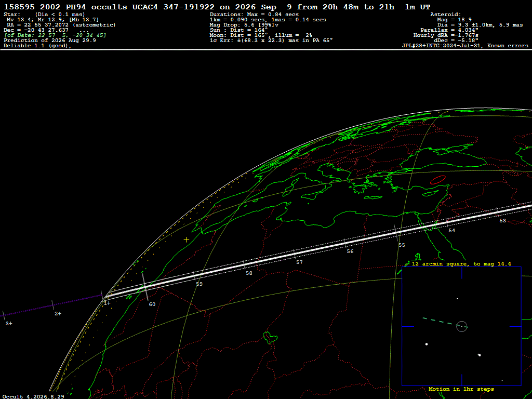Screen dimensions: 532x399
Task: Click the 1+ marker at Earth's limb
Action: click(x=107, y=303)
